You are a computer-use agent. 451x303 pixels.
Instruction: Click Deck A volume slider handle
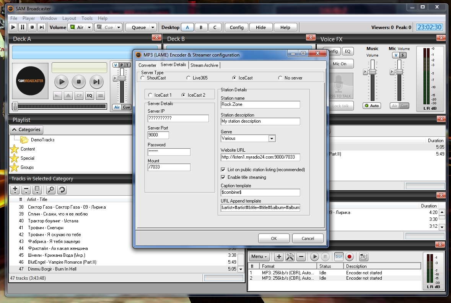pos(122,78)
